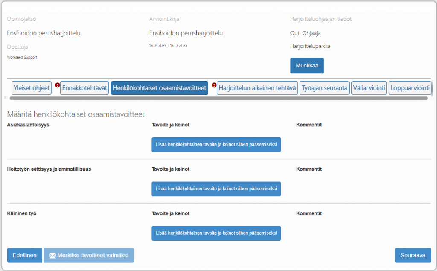Add a personal goal for Asiakaslähtöisyys

pyautogui.click(x=216, y=145)
